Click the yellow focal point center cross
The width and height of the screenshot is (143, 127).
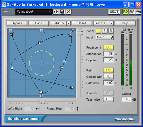click(x=42, y=63)
